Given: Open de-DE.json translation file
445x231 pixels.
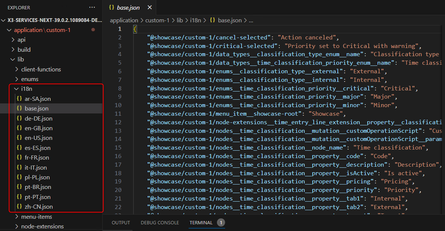Looking at the screenshot, I should click(x=39, y=118).
